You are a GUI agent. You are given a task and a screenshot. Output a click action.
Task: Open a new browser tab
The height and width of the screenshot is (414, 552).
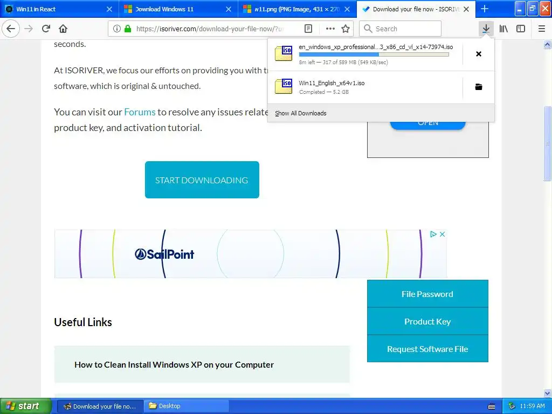tap(485, 9)
